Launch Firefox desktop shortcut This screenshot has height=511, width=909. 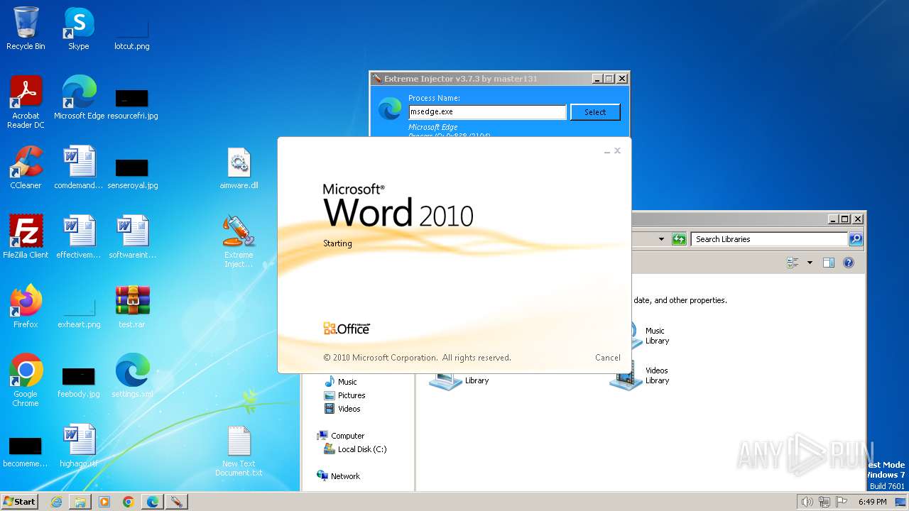click(26, 306)
